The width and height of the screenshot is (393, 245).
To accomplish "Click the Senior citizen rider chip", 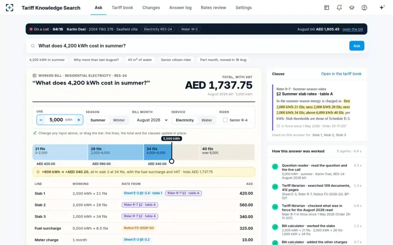I will tap(176, 60).
